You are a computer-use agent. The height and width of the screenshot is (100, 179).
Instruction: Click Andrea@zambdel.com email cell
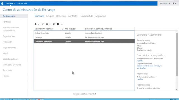click(94, 33)
